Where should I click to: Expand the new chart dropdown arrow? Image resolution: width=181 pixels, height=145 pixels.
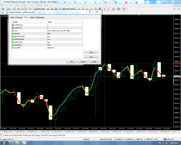click(5, 9)
